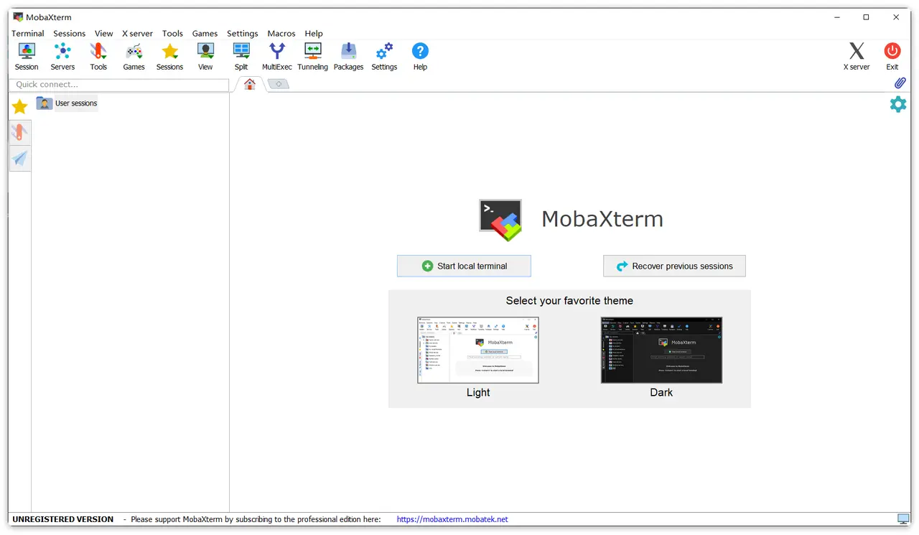Open the Packages manager icon
The height and width of the screenshot is (535, 919).
click(348, 57)
